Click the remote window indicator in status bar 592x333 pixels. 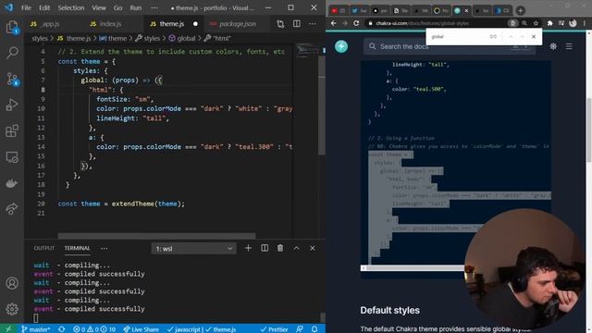point(8,329)
